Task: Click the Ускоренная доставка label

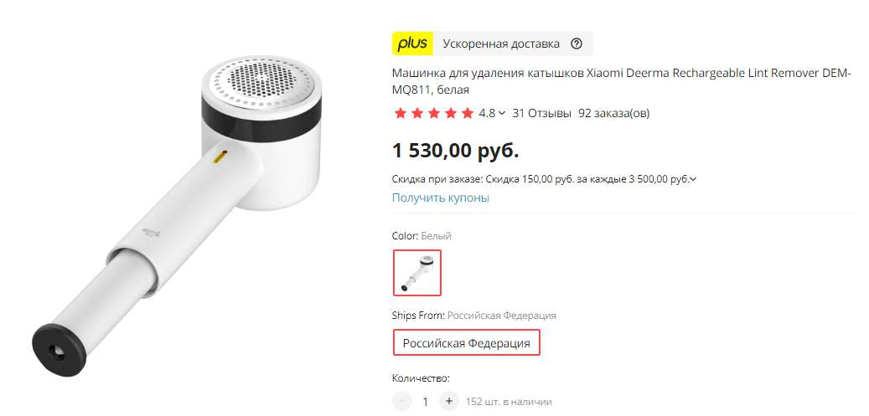Action: (500, 44)
